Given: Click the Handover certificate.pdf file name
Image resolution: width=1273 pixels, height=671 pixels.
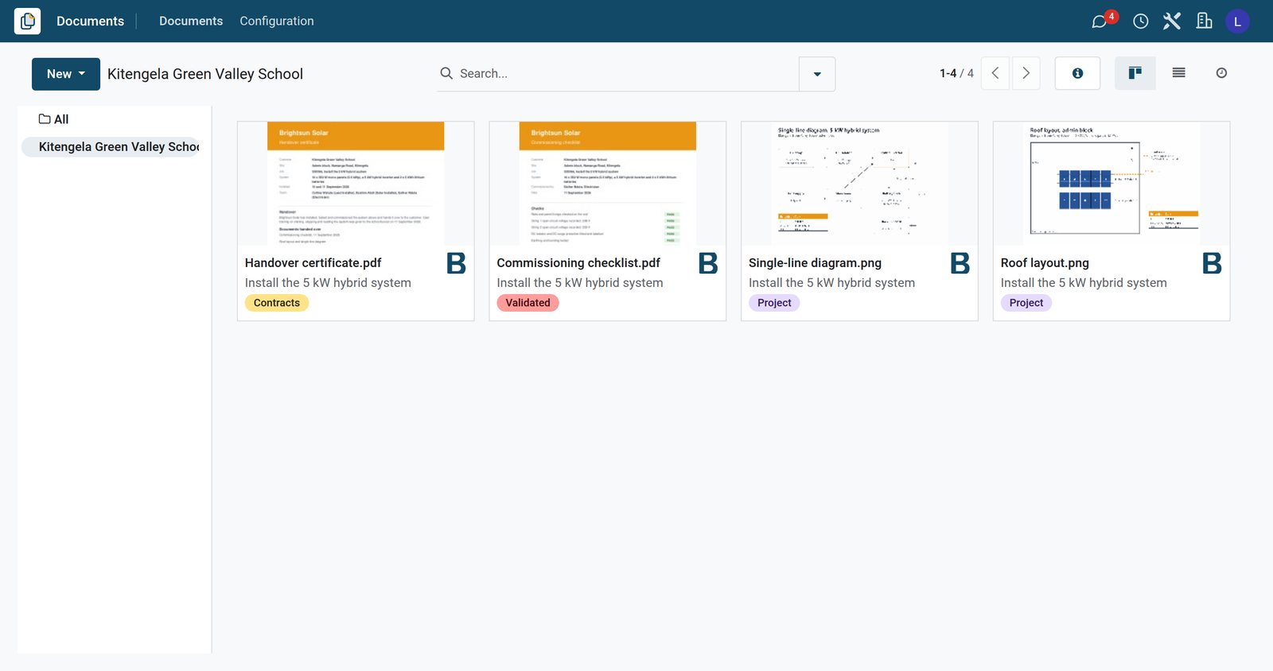Looking at the screenshot, I should click(313, 263).
